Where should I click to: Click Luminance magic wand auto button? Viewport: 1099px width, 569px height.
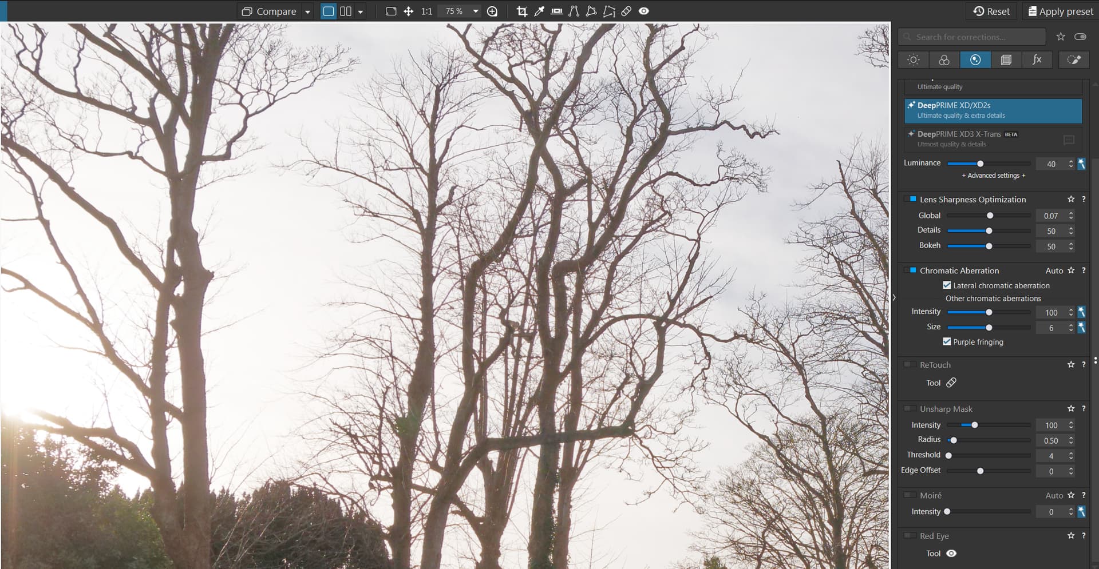click(1081, 164)
